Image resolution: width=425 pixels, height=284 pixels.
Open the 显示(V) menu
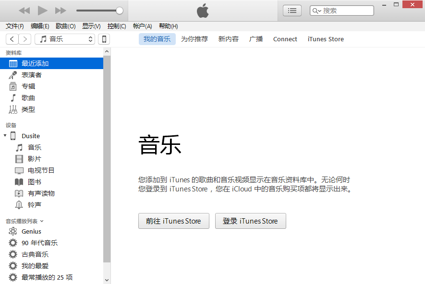(x=91, y=26)
